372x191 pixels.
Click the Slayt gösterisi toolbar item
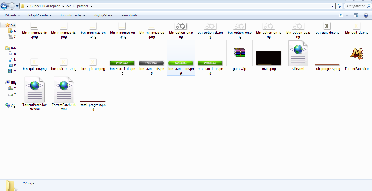[x=103, y=15]
